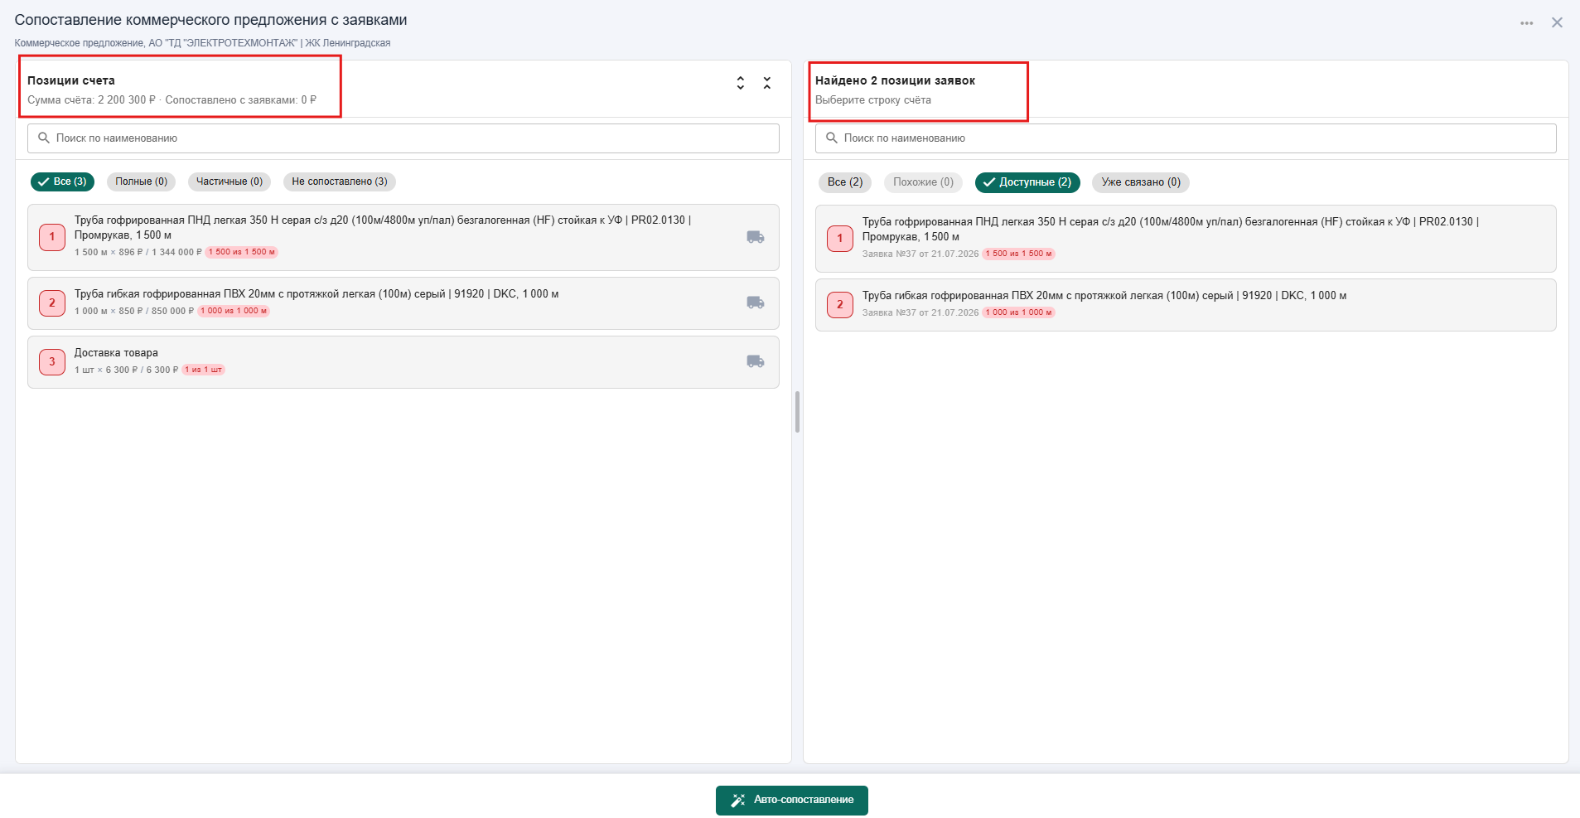The height and width of the screenshot is (818, 1580).
Task: Click number badge 2 in request positions list
Action: [840, 304]
